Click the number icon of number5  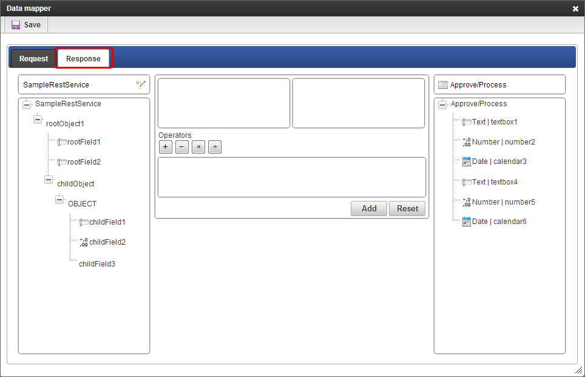click(466, 202)
